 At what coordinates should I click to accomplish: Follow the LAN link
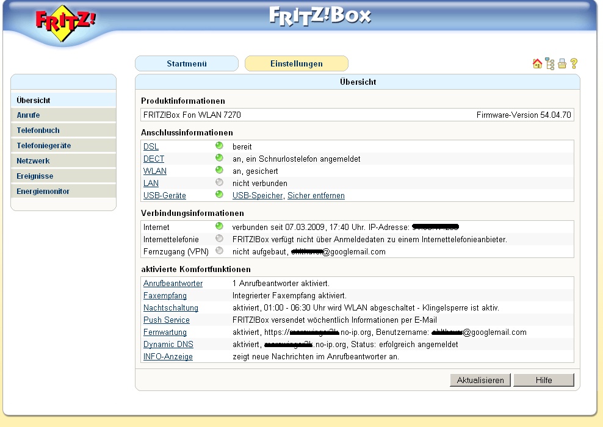coord(151,184)
